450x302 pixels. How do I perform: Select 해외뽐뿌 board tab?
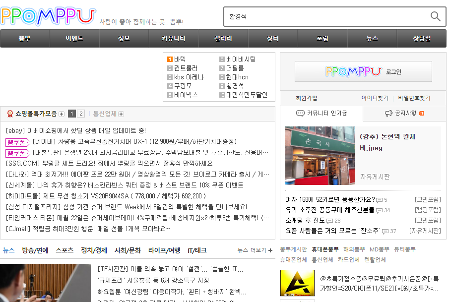pyautogui.click(x=354, y=249)
